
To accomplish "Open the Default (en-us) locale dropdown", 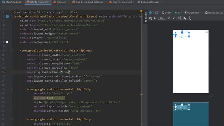I will tap(214, 13).
